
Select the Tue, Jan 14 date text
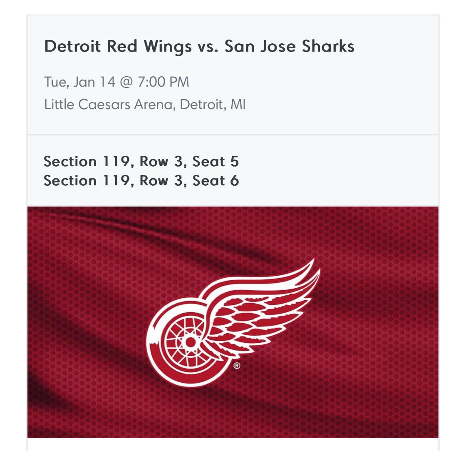tap(79, 82)
